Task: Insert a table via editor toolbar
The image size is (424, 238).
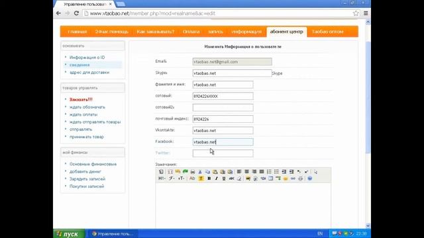Action: [x=271, y=178]
